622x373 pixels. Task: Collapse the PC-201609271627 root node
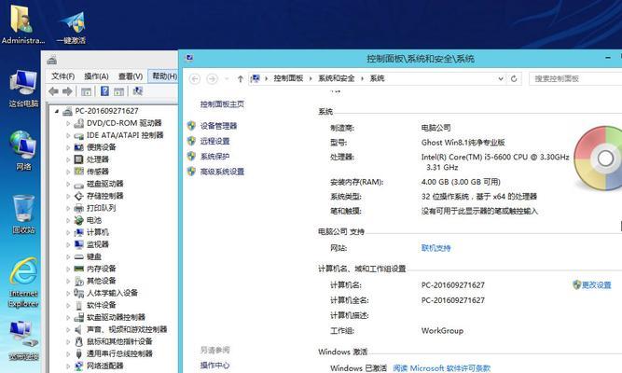(x=57, y=111)
